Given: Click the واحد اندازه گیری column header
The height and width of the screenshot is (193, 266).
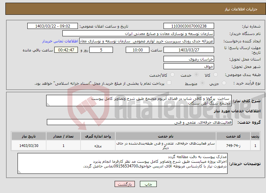Looking at the screenshot, I should 98,136.
